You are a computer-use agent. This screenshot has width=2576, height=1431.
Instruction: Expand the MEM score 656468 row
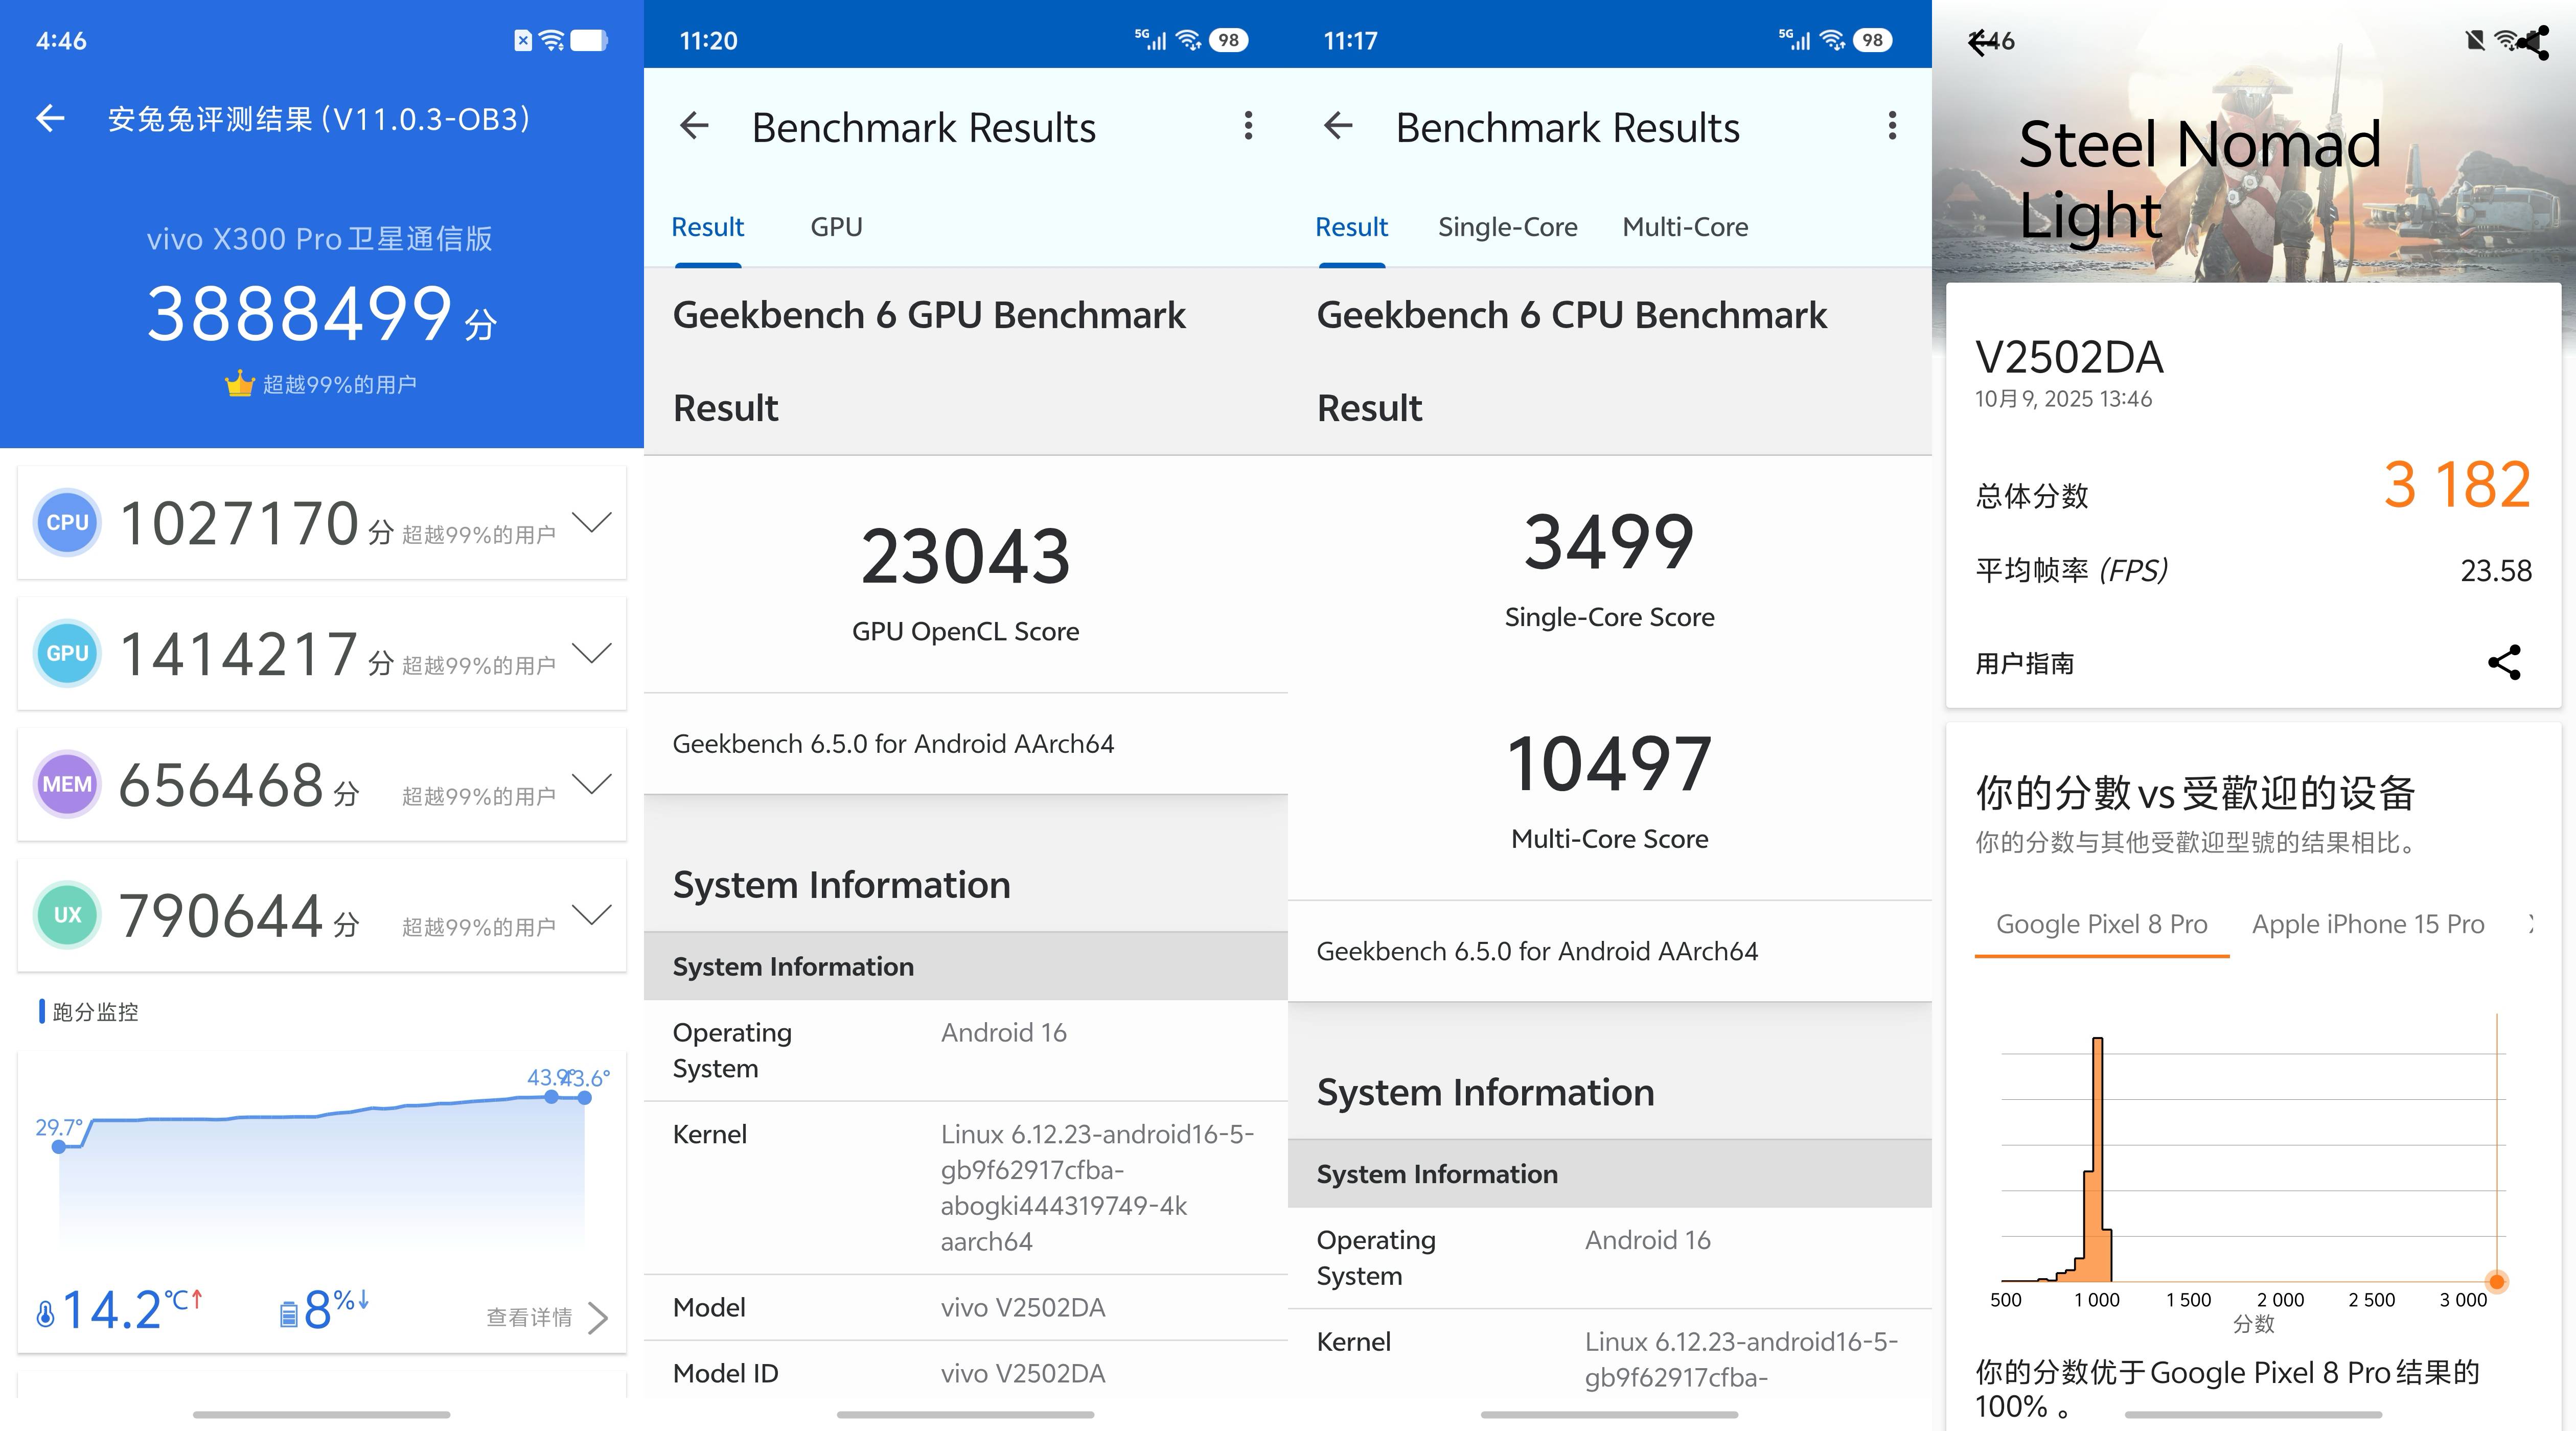point(591,784)
